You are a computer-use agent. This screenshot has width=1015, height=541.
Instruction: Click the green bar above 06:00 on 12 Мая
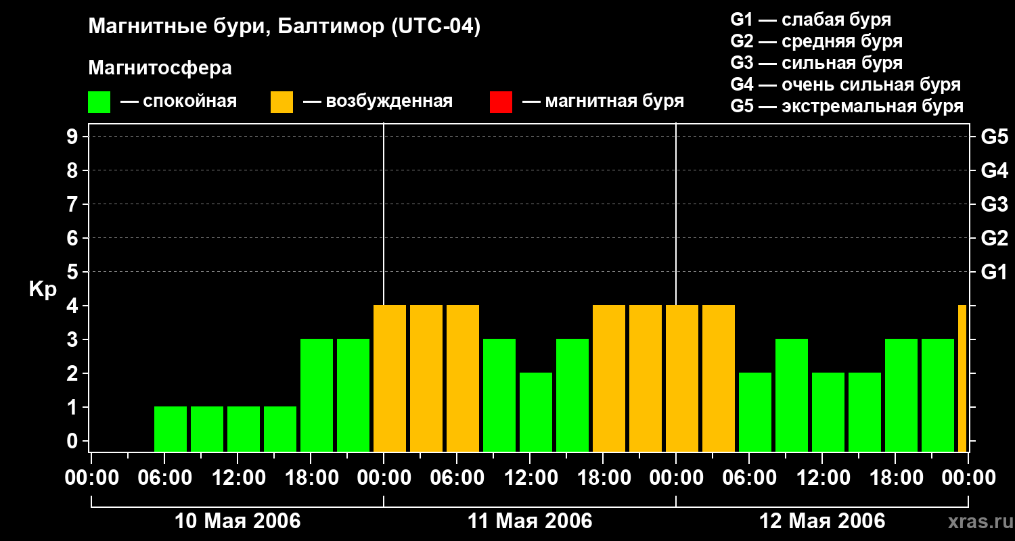click(x=755, y=412)
